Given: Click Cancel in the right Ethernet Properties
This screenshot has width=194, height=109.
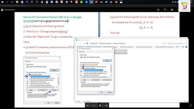Looking at the screenshot, I should [x=109, y=92].
